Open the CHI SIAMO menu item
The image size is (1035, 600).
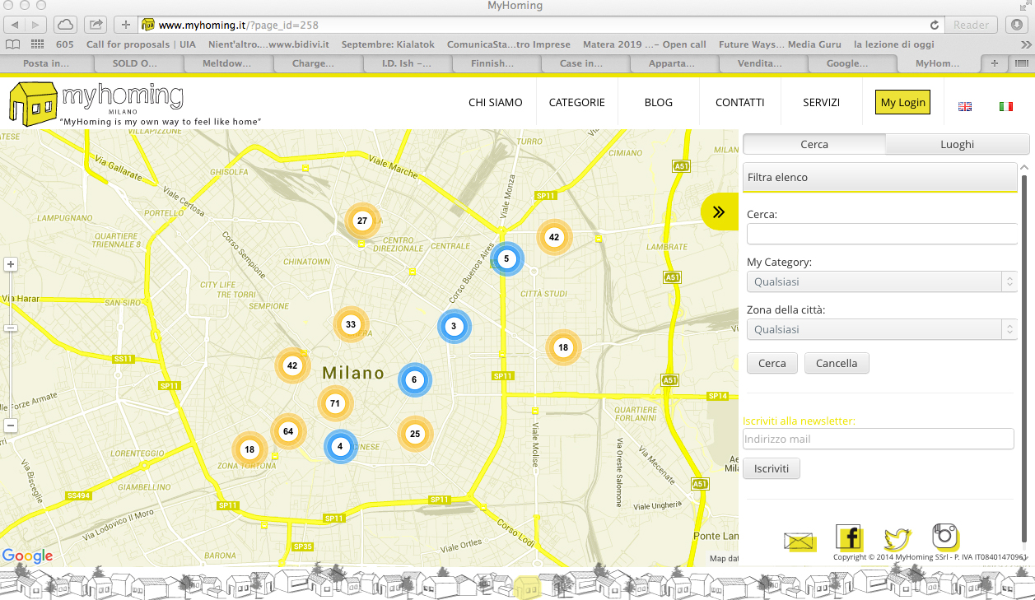point(496,103)
